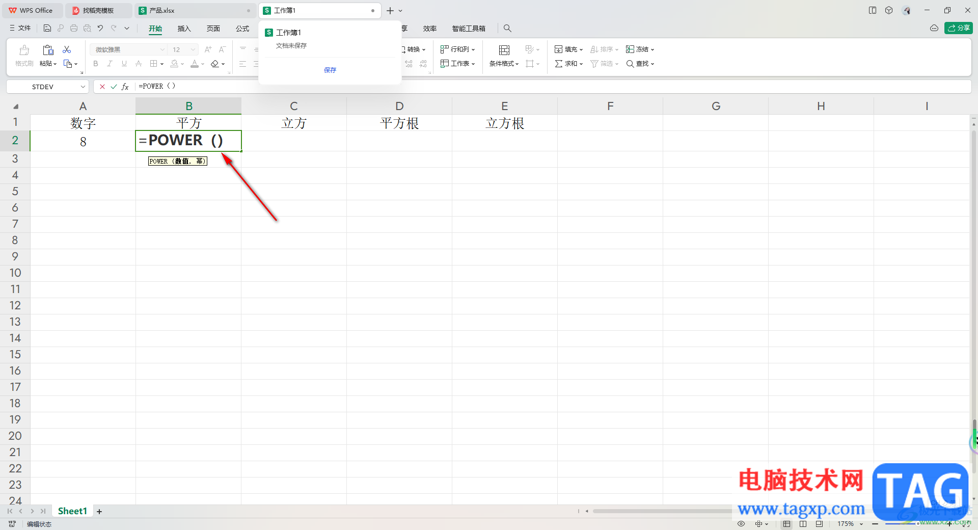This screenshot has height=530, width=978.
Task: Open the File menu
Action: (20, 28)
